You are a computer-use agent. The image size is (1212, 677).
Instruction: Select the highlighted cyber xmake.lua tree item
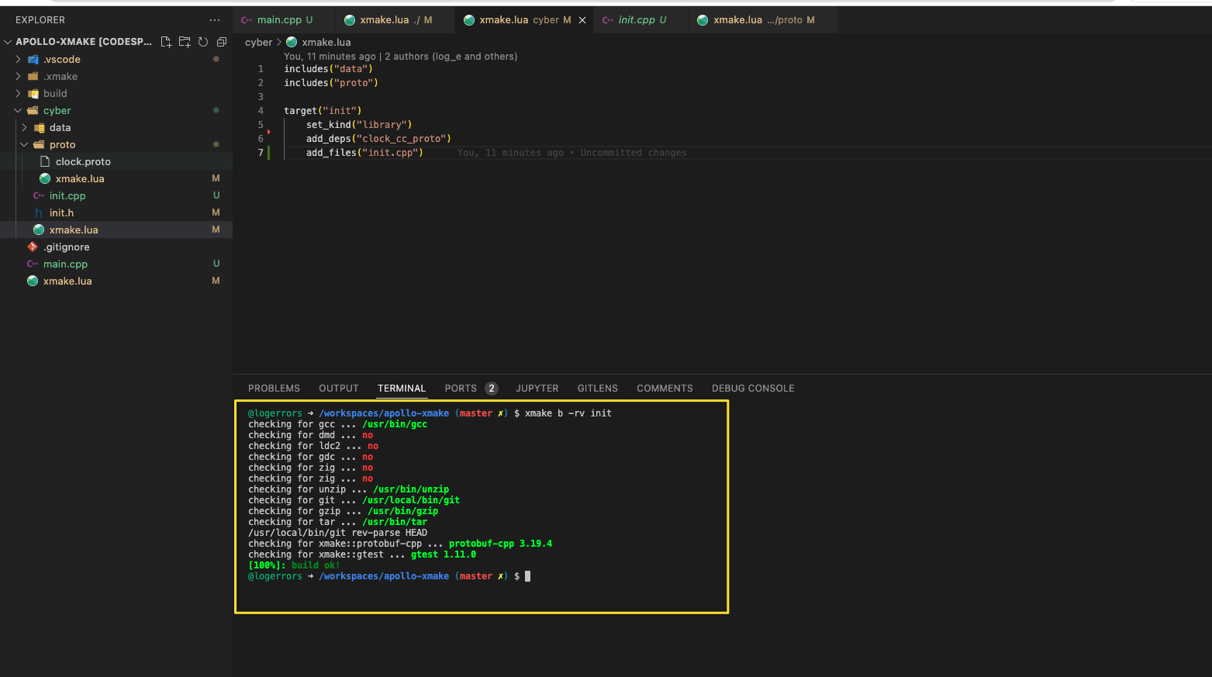pos(116,230)
